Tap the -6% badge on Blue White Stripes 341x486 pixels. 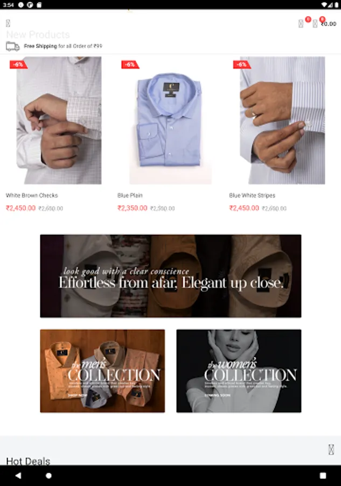[242, 64]
